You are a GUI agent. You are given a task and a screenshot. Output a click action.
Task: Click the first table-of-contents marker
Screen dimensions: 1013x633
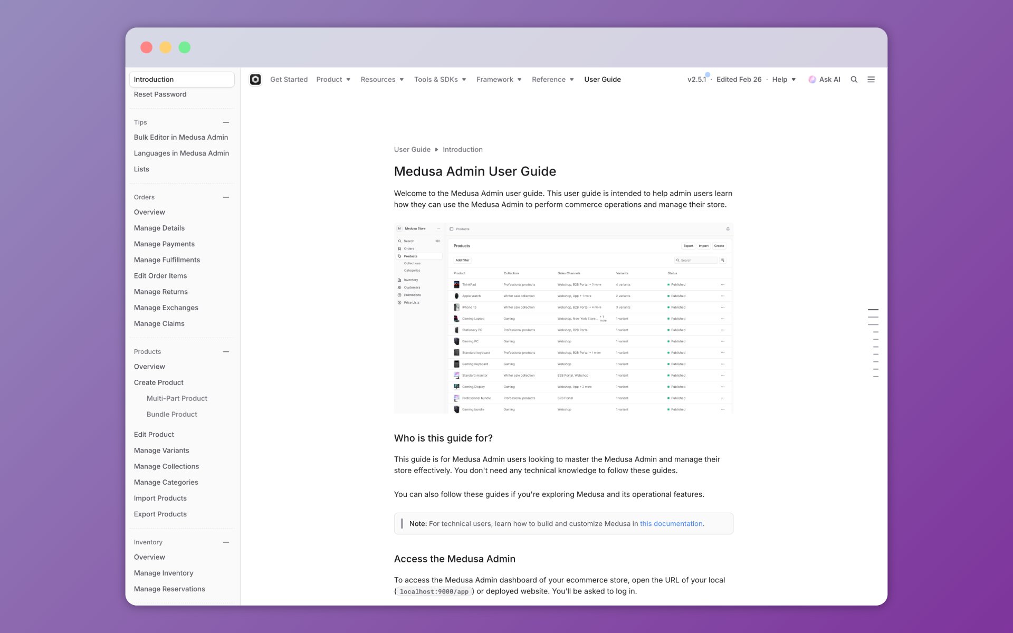[x=873, y=310]
